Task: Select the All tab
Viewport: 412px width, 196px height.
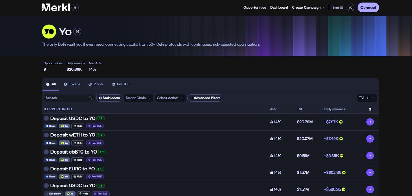Action: pos(51,84)
